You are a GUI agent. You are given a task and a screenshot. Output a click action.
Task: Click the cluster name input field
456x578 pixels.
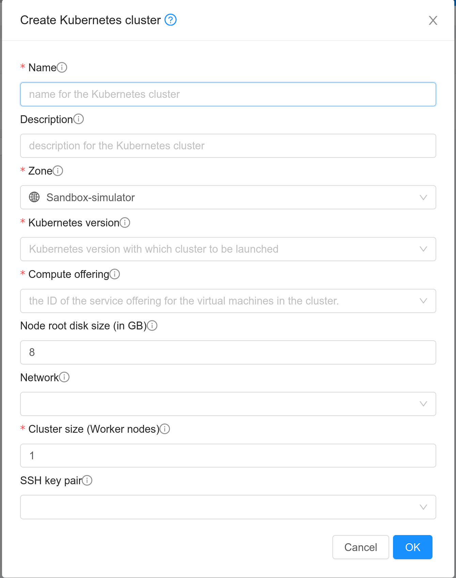pos(228,94)
